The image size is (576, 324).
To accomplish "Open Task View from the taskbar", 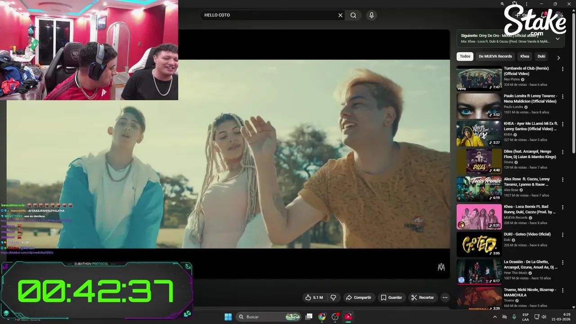I will click(309, 317).
